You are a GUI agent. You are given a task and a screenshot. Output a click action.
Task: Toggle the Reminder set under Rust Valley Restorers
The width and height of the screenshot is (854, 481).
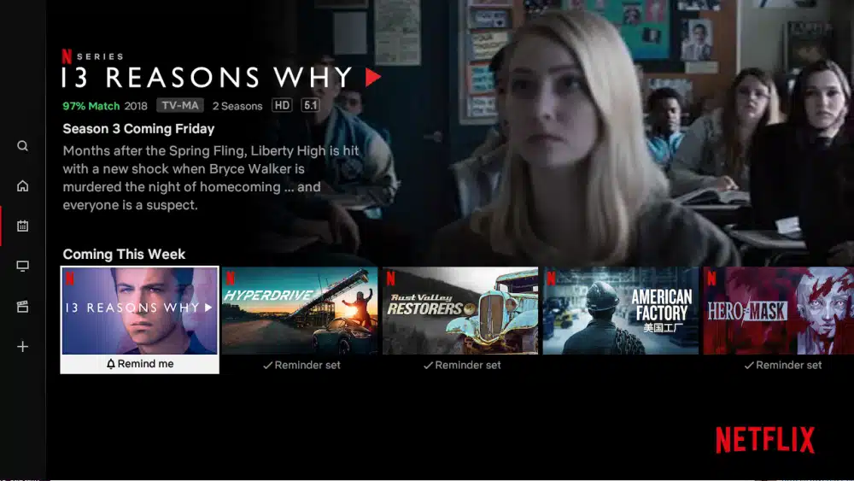tap(462, 366)
